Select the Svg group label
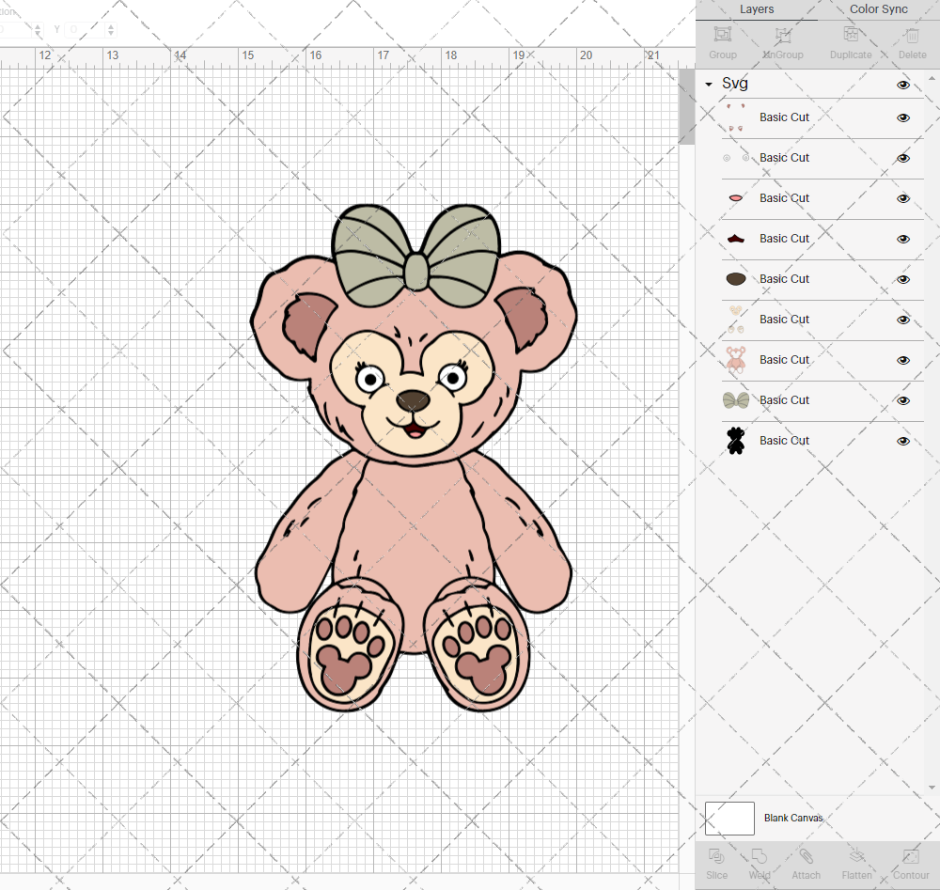Viewport: 940px width, 890px height. (735, 84)
